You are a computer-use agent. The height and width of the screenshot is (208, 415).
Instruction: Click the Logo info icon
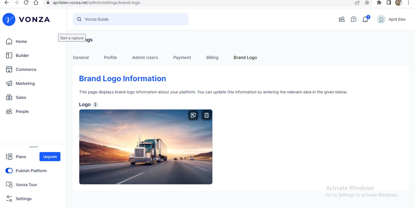pyautogui.click(x=95, y=105)
